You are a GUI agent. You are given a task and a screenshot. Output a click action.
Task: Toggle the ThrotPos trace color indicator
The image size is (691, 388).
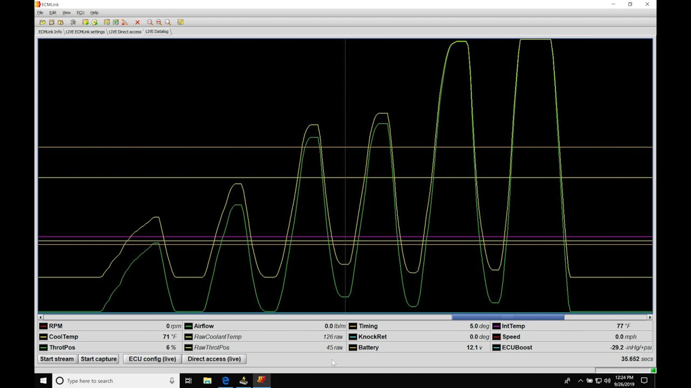(43, 348)
